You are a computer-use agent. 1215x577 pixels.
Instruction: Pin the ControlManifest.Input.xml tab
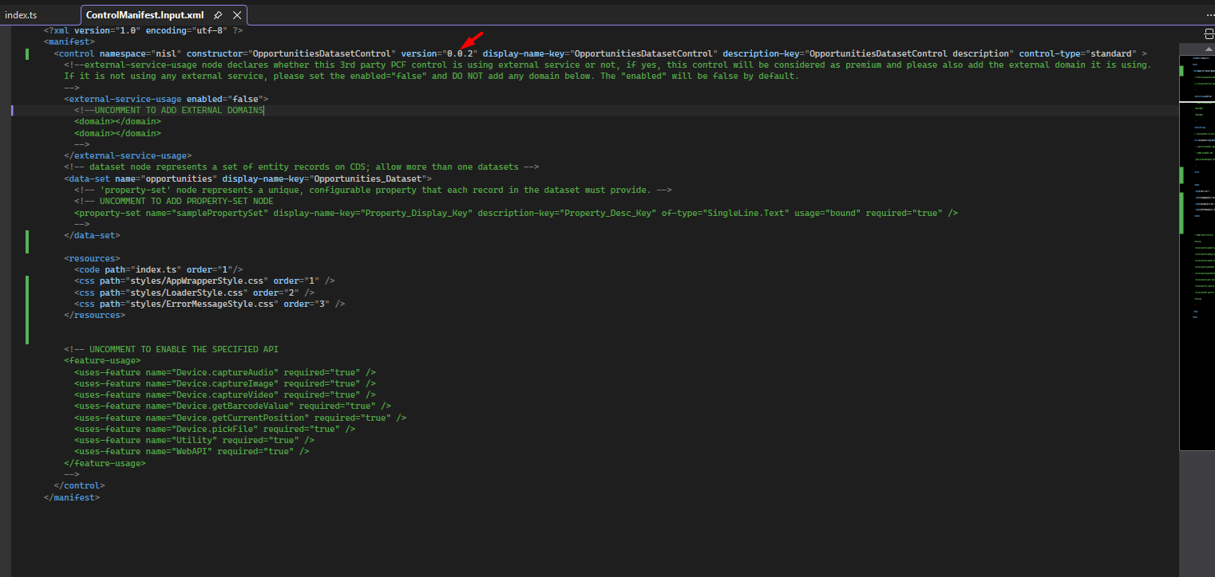point(218,15)
